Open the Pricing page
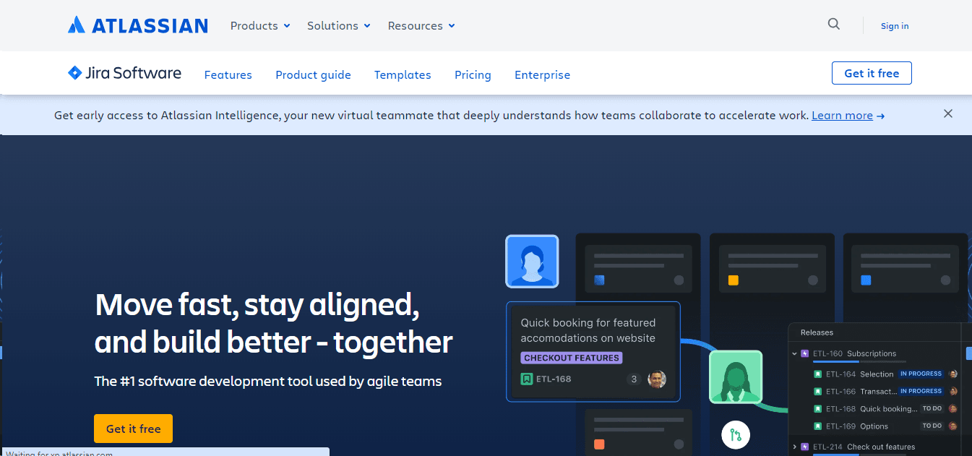This screenshot has height=456, width=972. [x=473, y=75]
